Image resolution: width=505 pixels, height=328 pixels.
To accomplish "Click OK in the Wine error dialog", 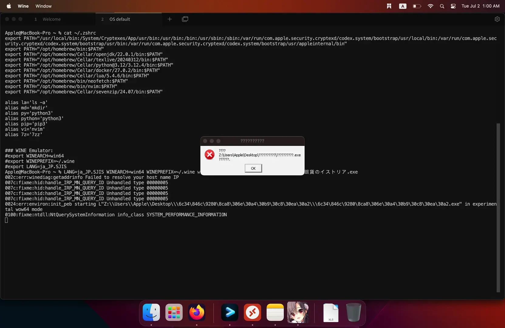I will point(253,168).
